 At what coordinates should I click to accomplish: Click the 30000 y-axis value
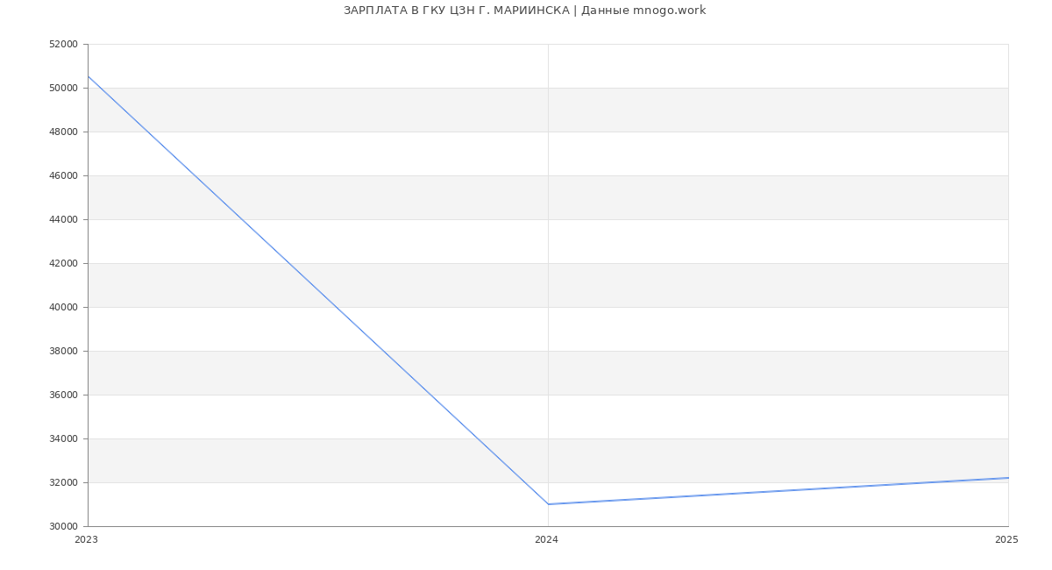tap(63, 526)
